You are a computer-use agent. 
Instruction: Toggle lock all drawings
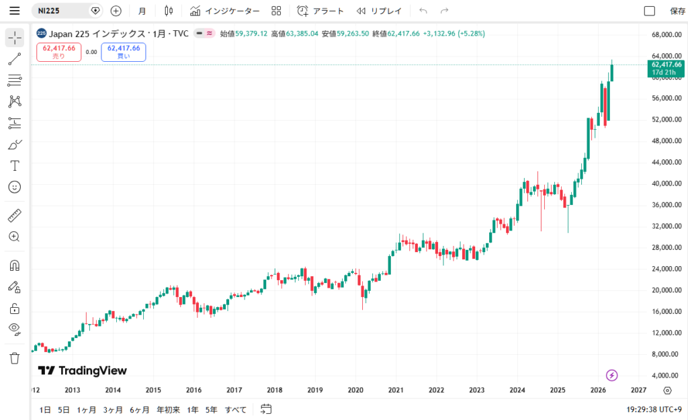pyautogui.click(x=15, y=308)
